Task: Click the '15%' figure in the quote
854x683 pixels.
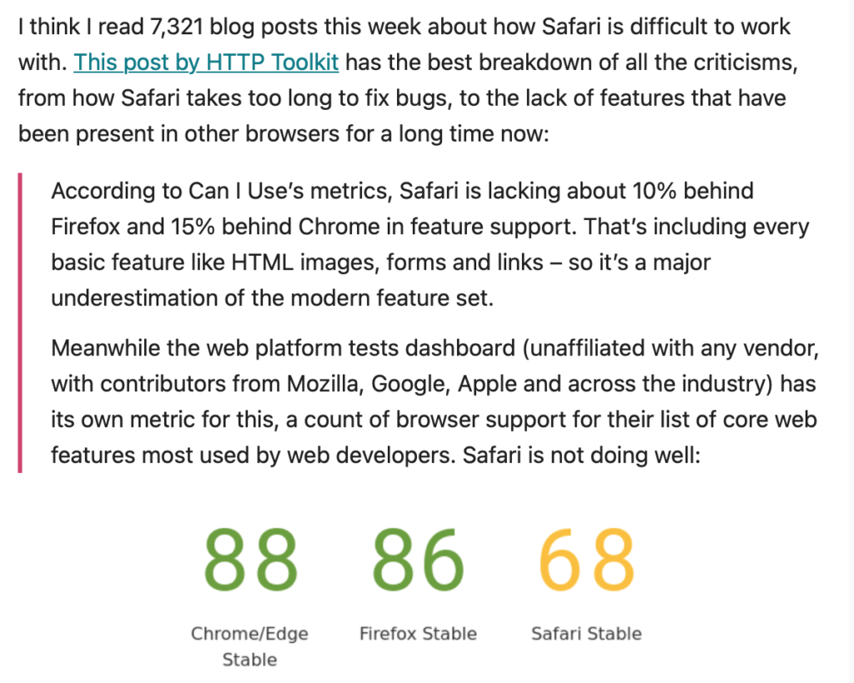Action: (193, 227)
